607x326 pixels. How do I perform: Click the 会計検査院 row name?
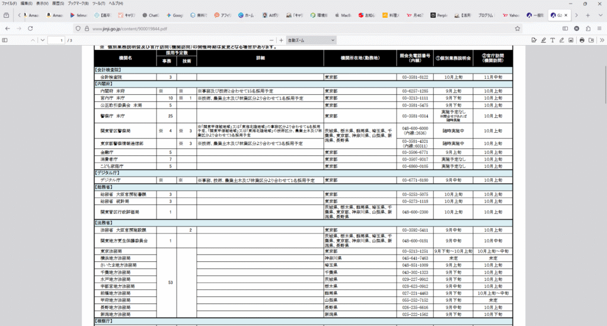tap(111, 78)
